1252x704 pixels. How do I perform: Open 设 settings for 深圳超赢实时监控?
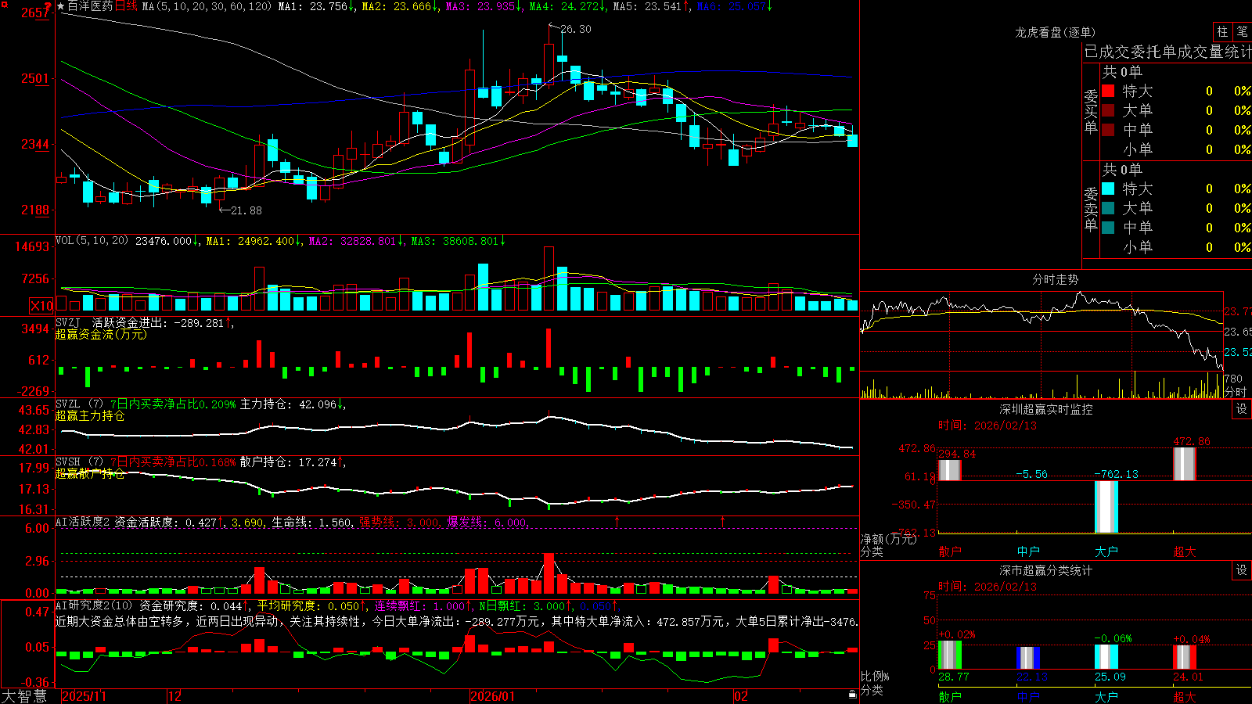(1242, 409)
